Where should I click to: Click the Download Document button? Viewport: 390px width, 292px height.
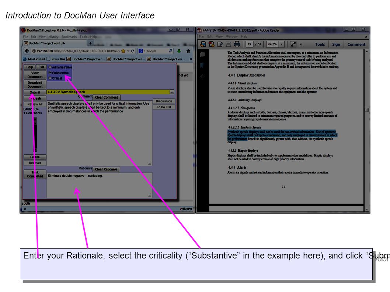[35, 84]
